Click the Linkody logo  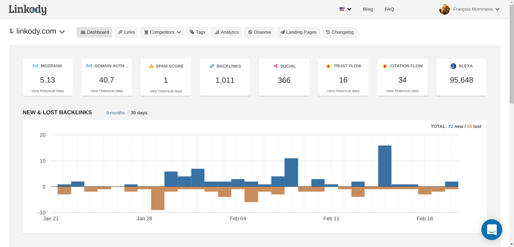tap(28, 9)
